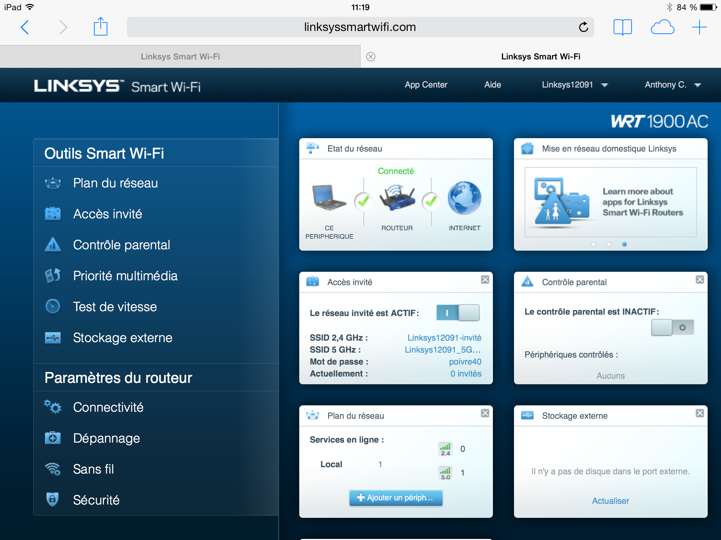This screenshot has width=721, height=540.
Task: Open Test de vitesse gauge icon
Action: coord(53,307)
